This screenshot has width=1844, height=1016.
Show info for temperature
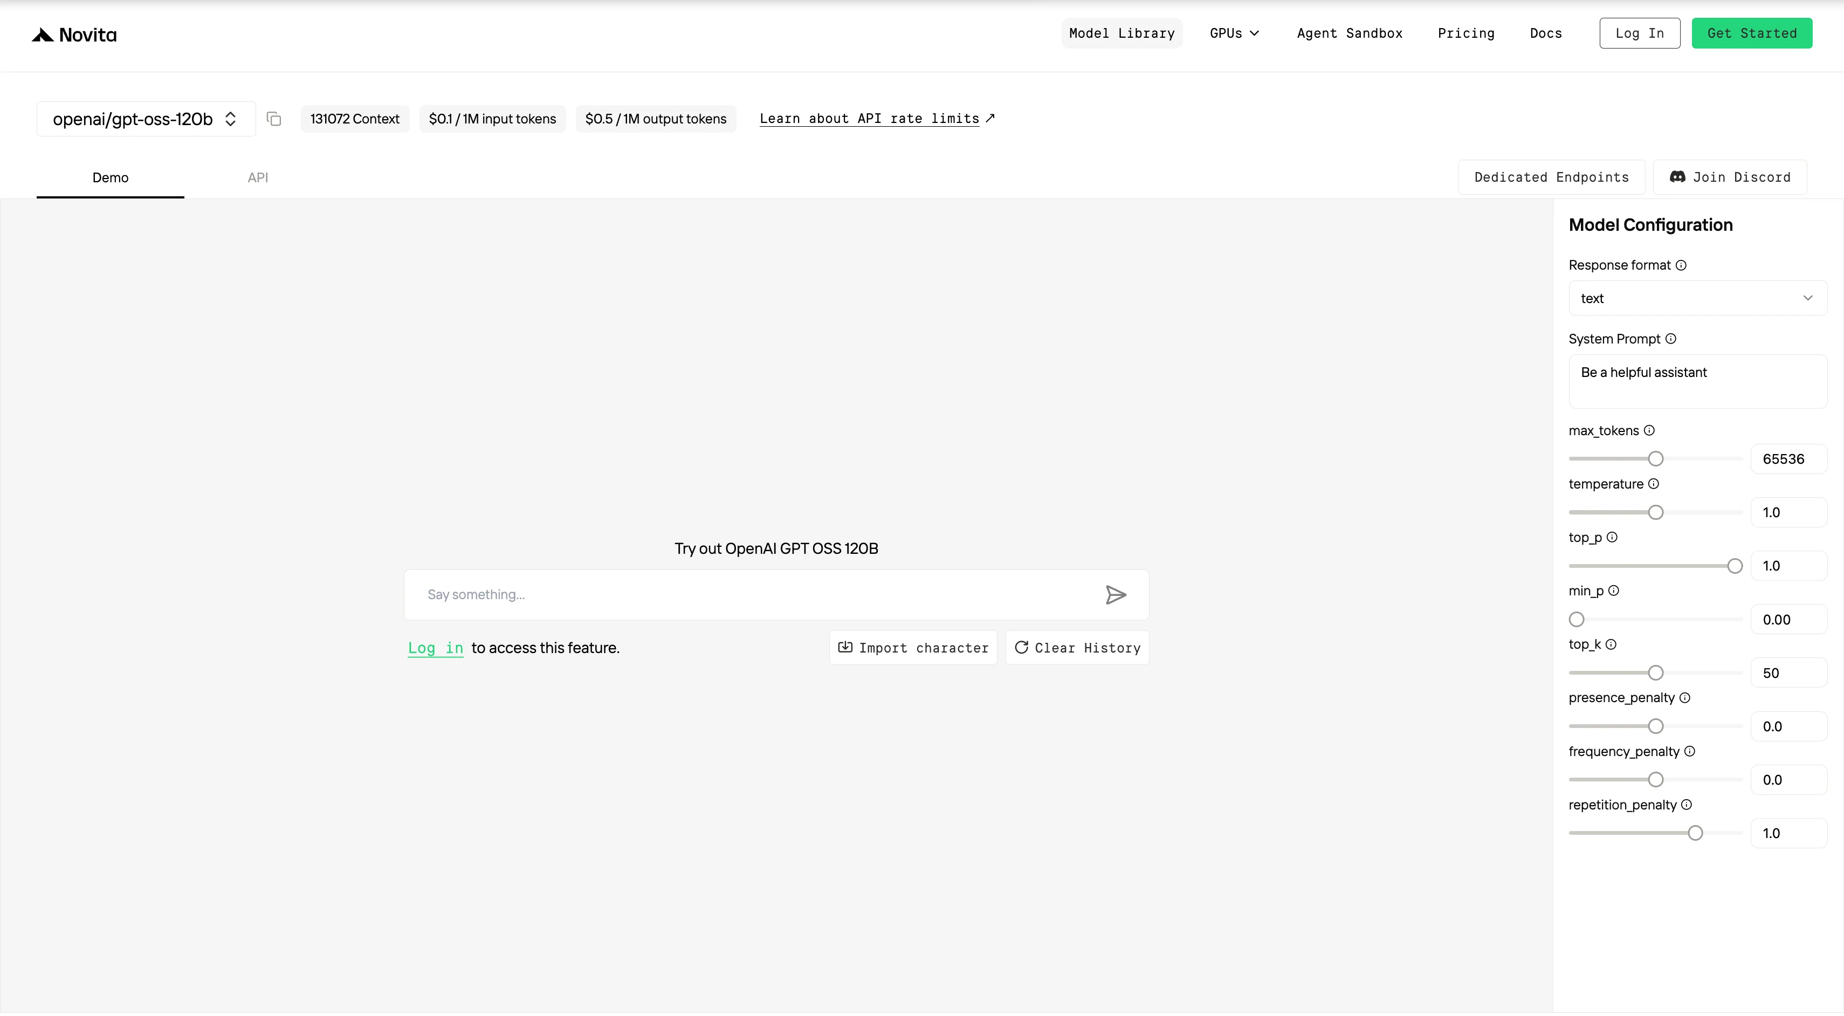(x=1654, y=484)
